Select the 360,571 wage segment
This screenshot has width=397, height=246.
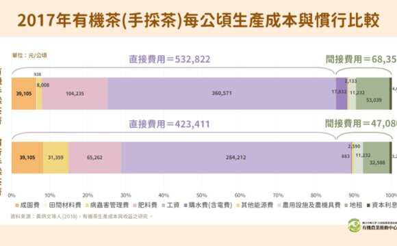coord(222,94)
